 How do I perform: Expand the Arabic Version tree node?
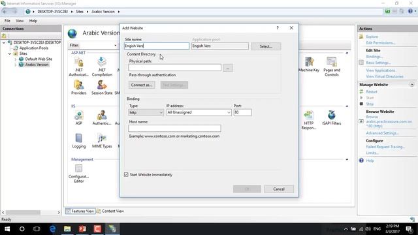point(15,65)
